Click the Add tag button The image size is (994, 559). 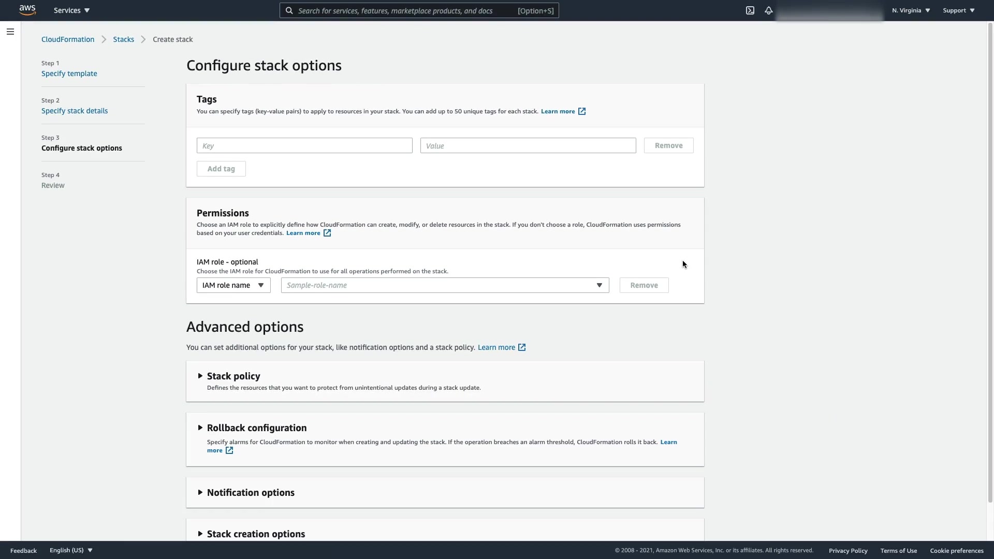pyautogui.click(x=221, y=169)
